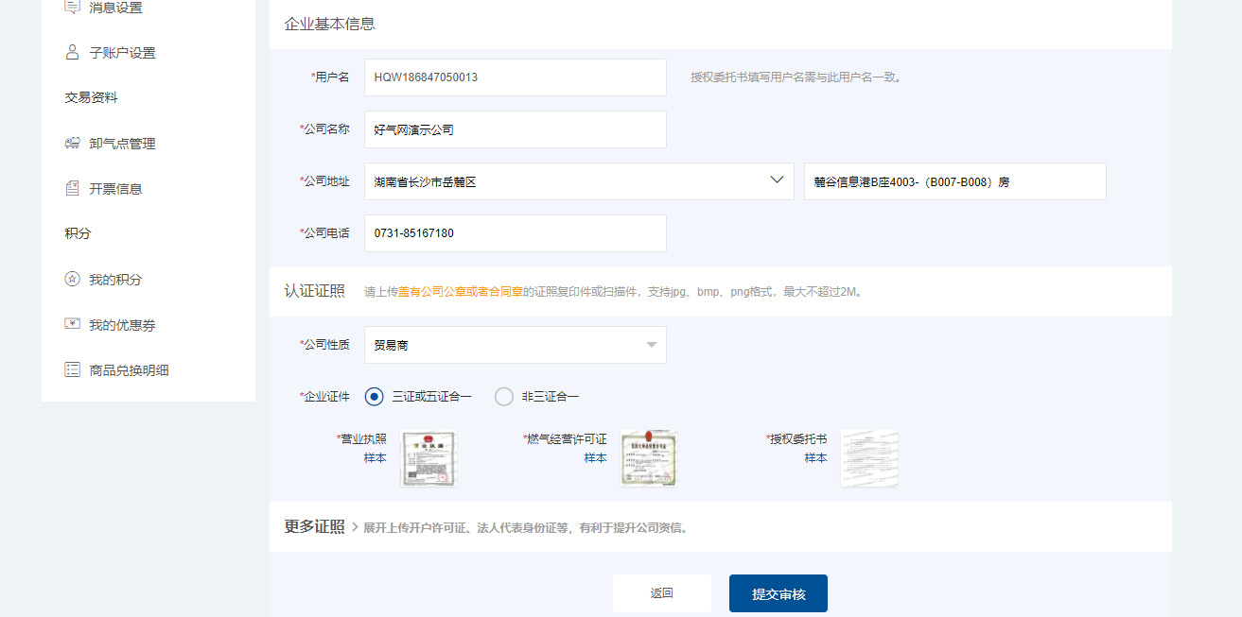Click the hint text 授权委托书填写用户名需与此用户名一致

point(796,77)
